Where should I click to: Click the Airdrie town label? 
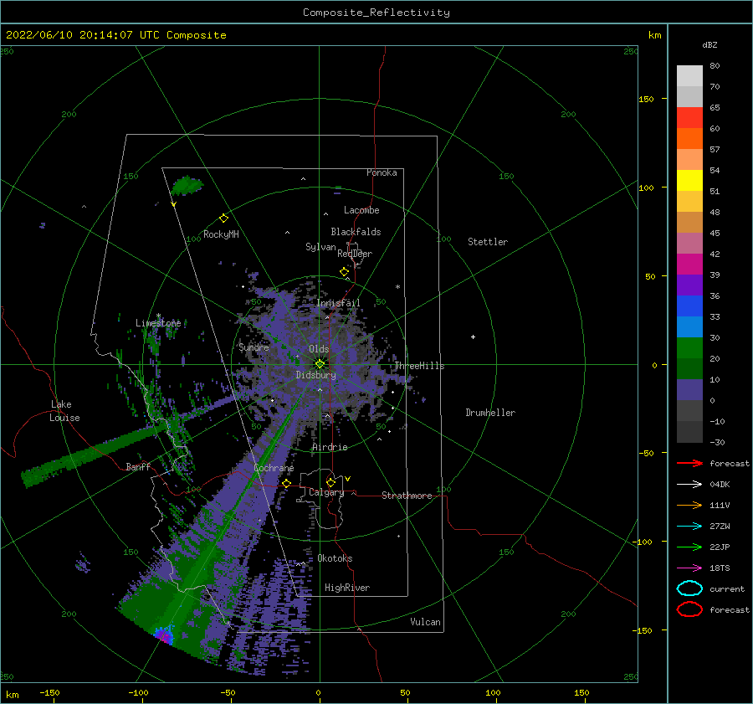(330, 447)
